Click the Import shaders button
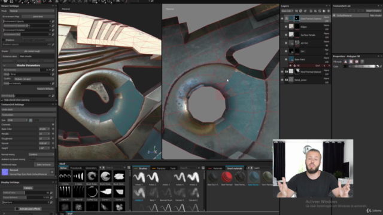Screen dimensions: 383x215 [373, 11]
